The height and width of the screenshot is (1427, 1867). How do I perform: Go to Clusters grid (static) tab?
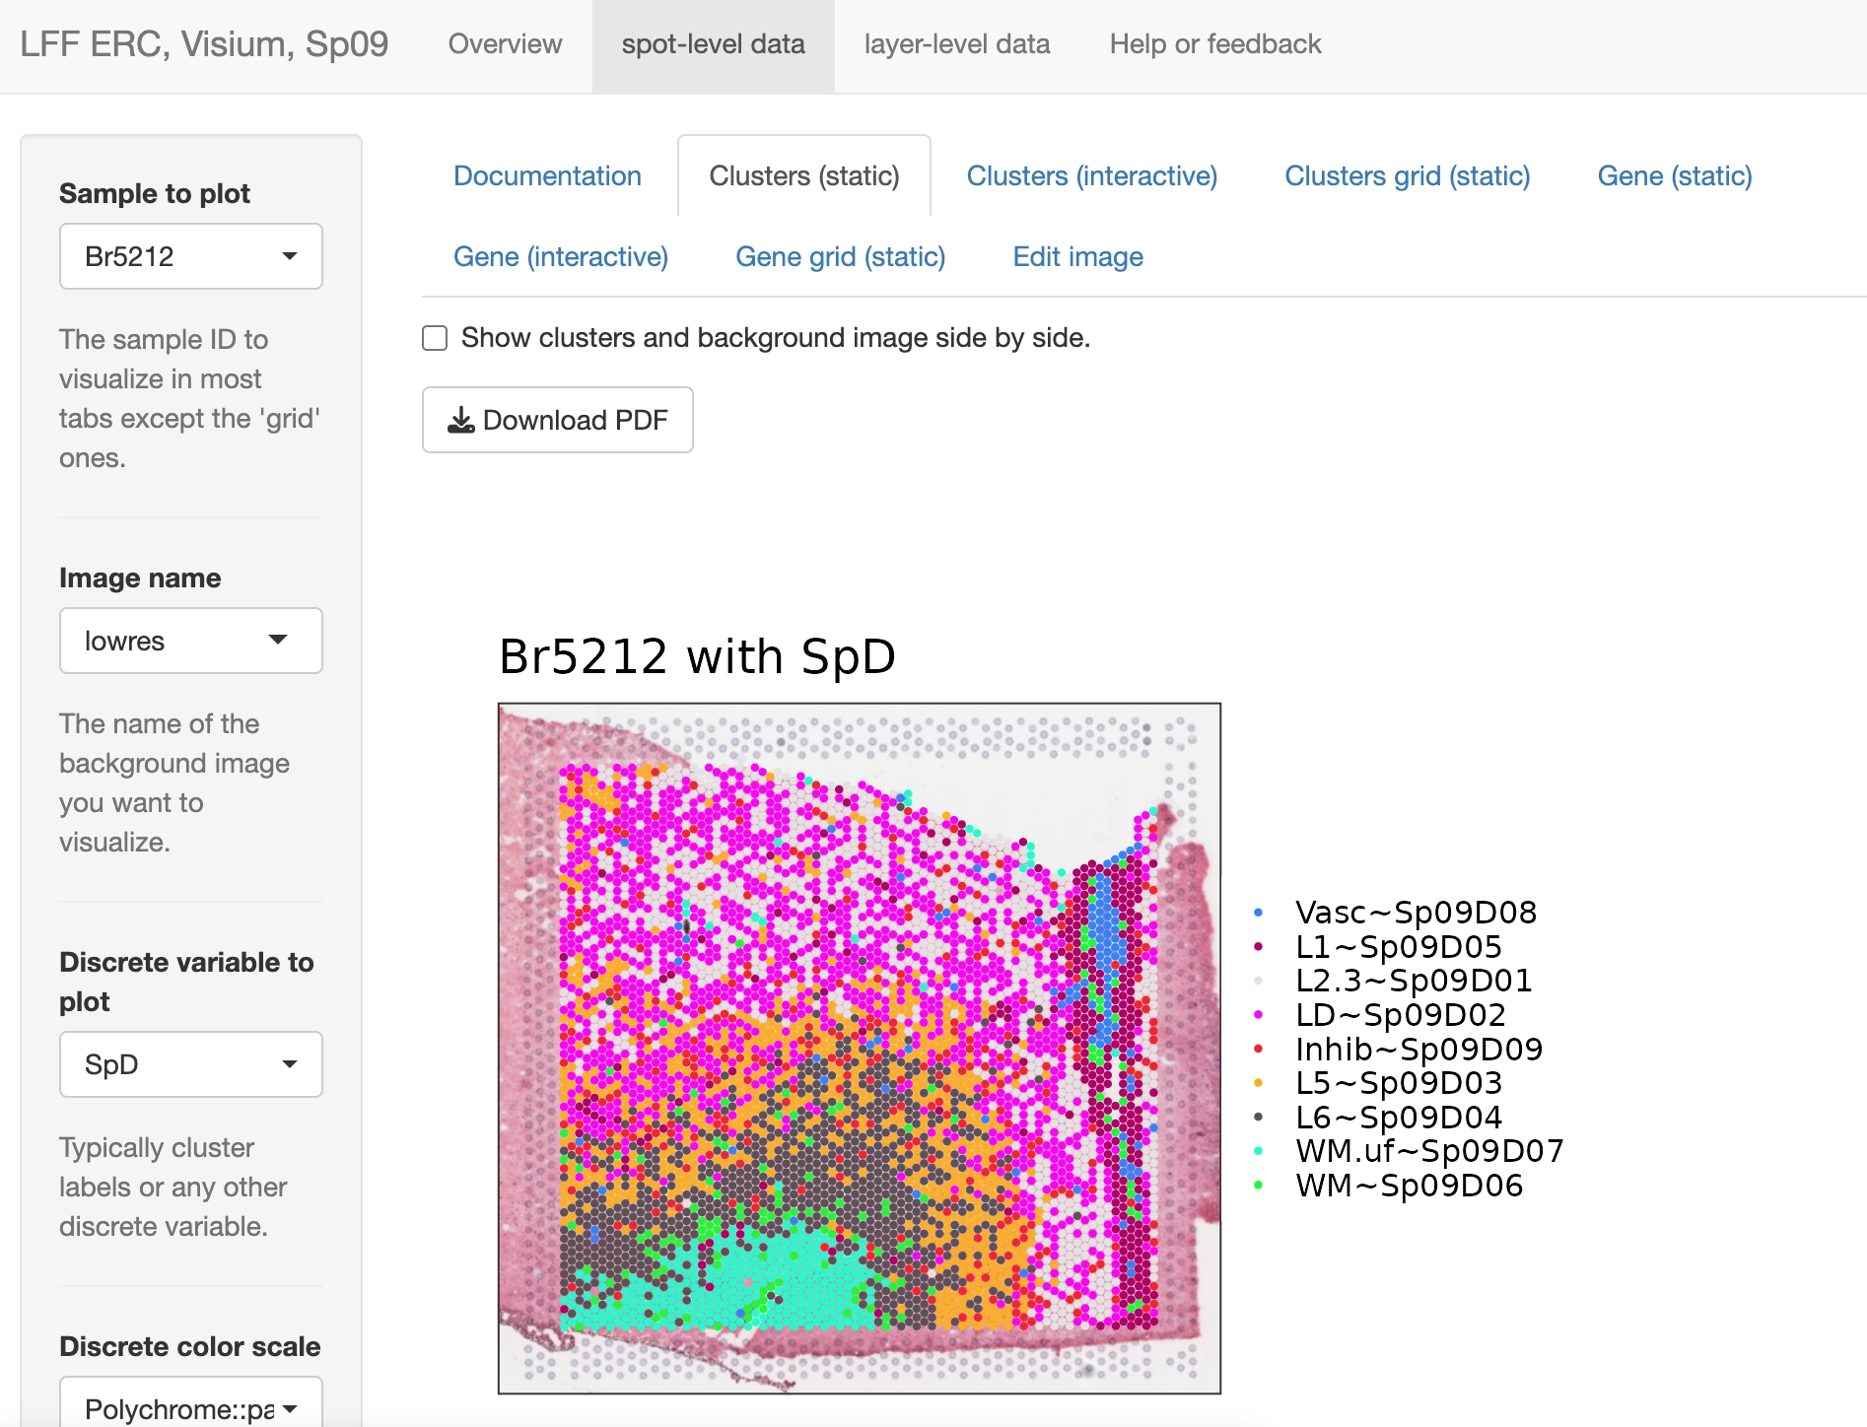click(1407, 176)
